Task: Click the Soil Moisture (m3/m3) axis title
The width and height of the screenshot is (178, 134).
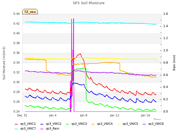Action: pyautogui.click(x=4, y=63)
